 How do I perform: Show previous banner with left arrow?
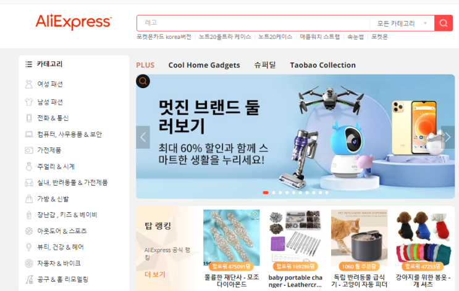click(143, 137)
